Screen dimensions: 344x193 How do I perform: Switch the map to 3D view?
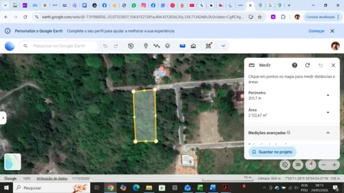point(298,165)
